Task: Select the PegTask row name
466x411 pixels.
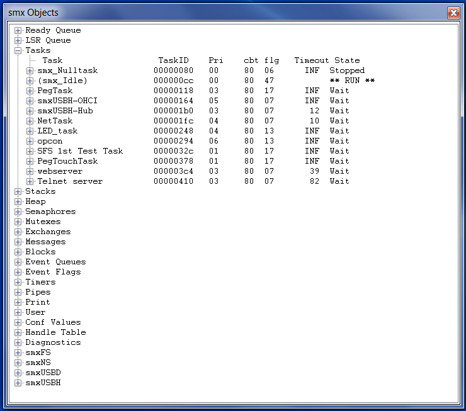Action: [x=55, y=91]
